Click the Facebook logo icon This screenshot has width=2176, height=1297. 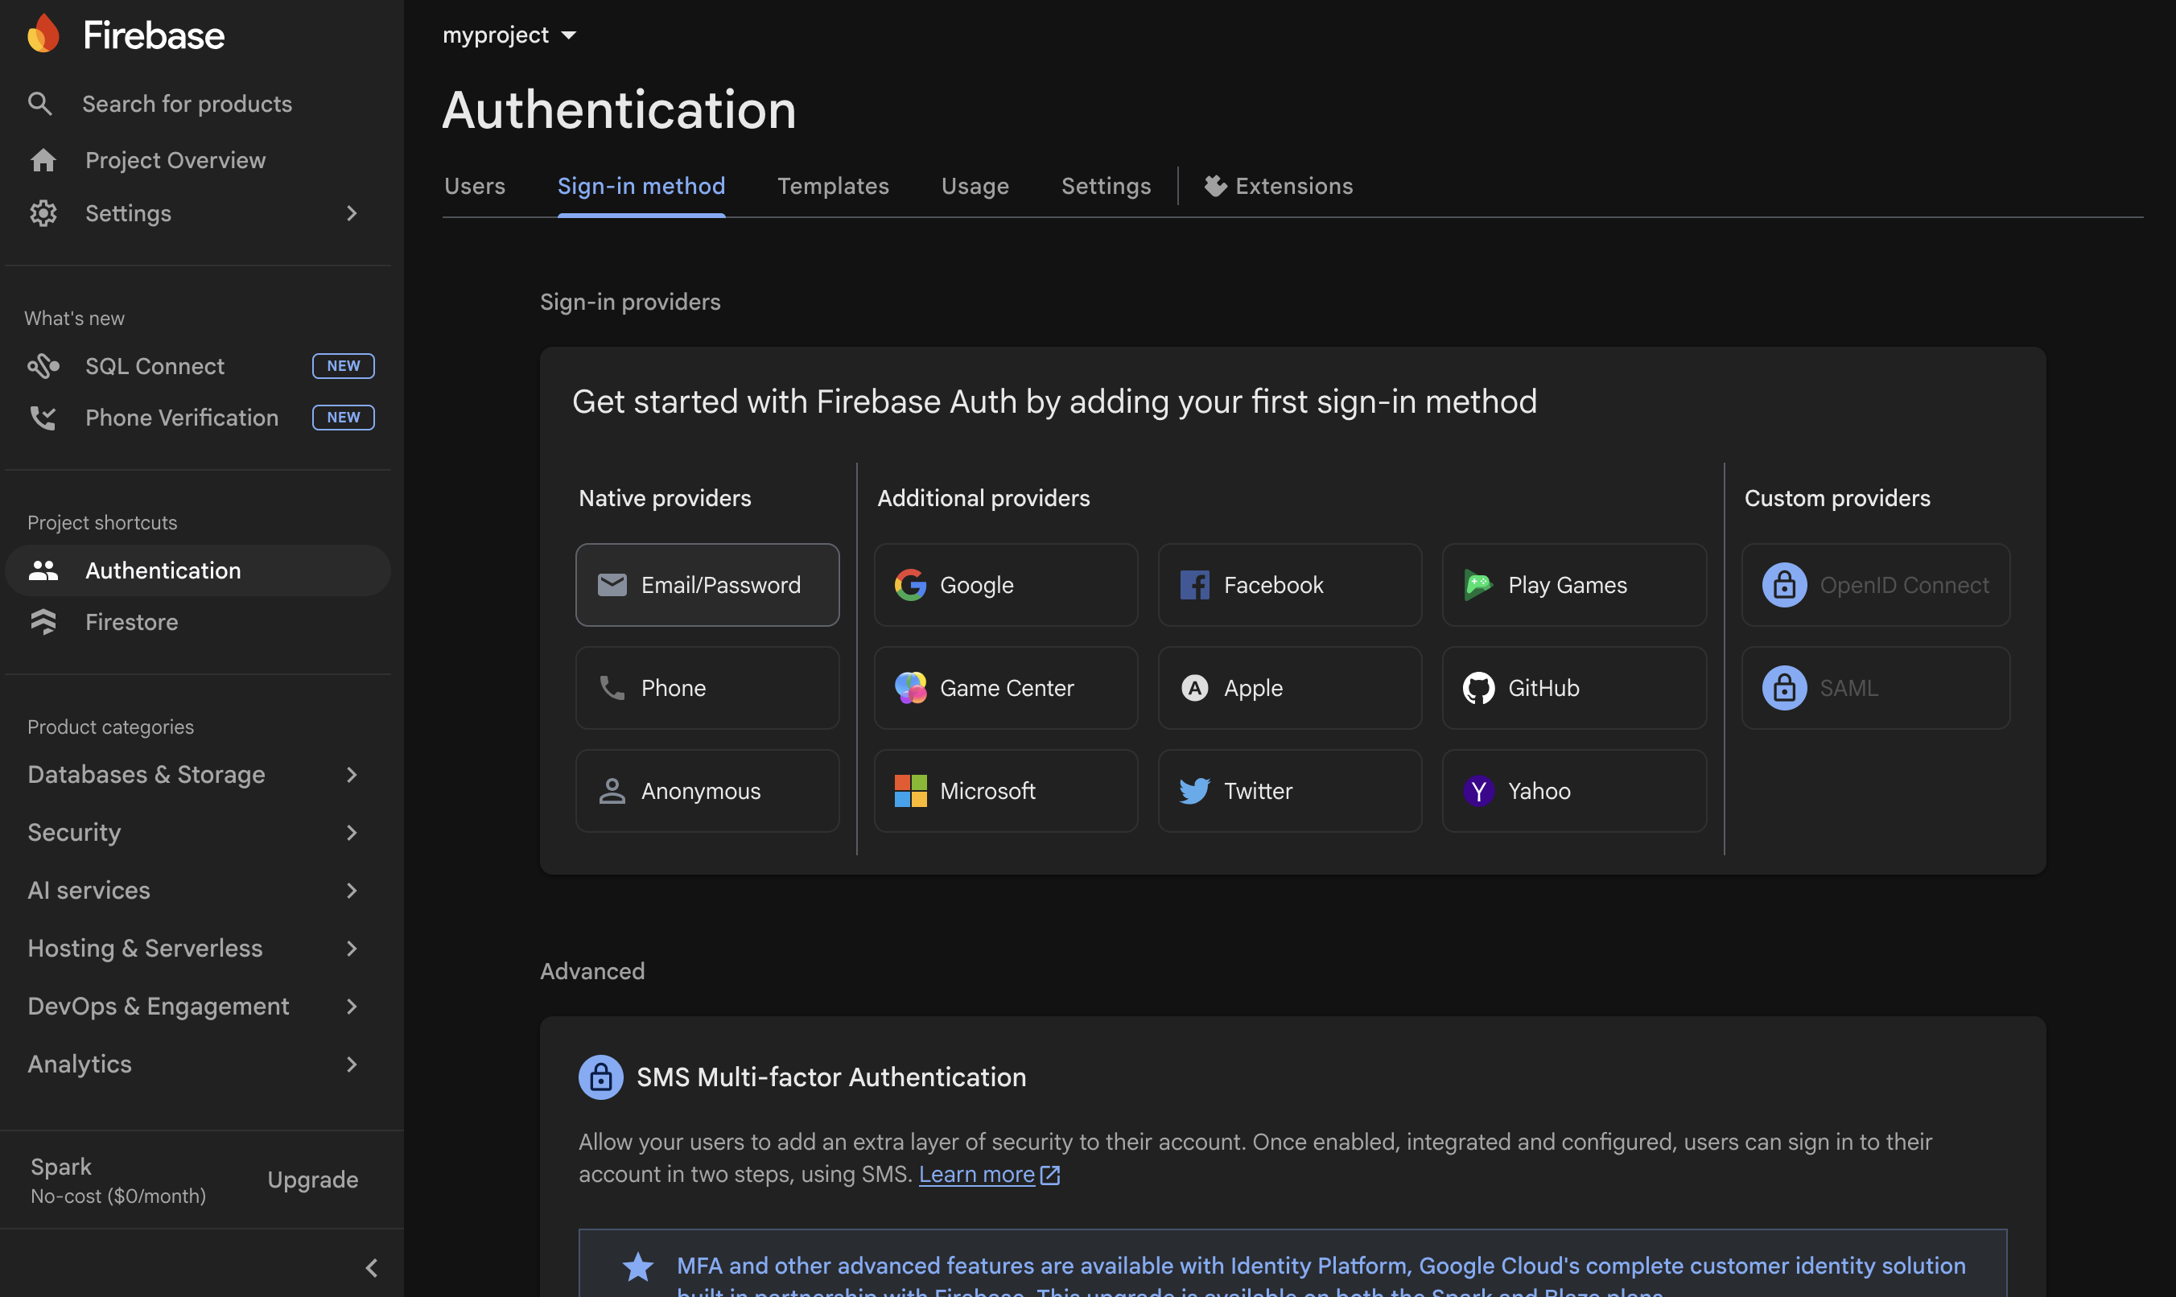point(1194,585)
